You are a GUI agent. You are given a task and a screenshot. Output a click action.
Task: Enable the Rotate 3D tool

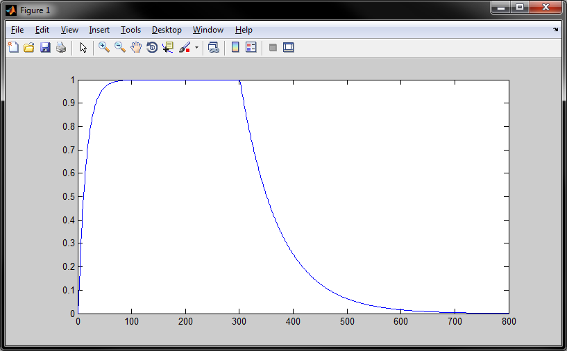152,48
